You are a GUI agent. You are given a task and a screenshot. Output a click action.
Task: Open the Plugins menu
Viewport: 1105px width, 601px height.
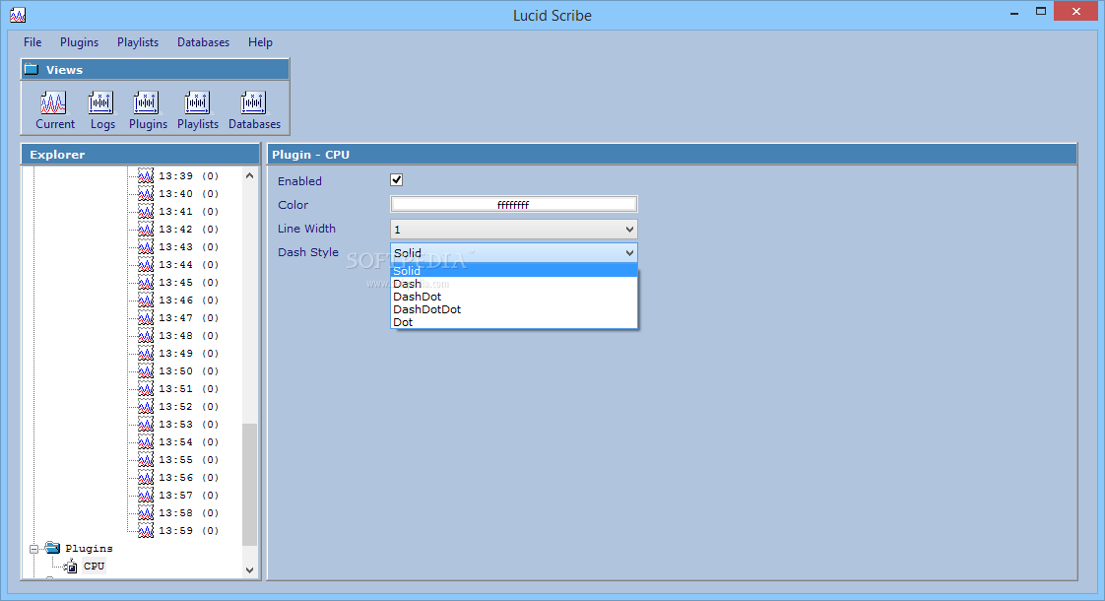click(x=79, y=42)
